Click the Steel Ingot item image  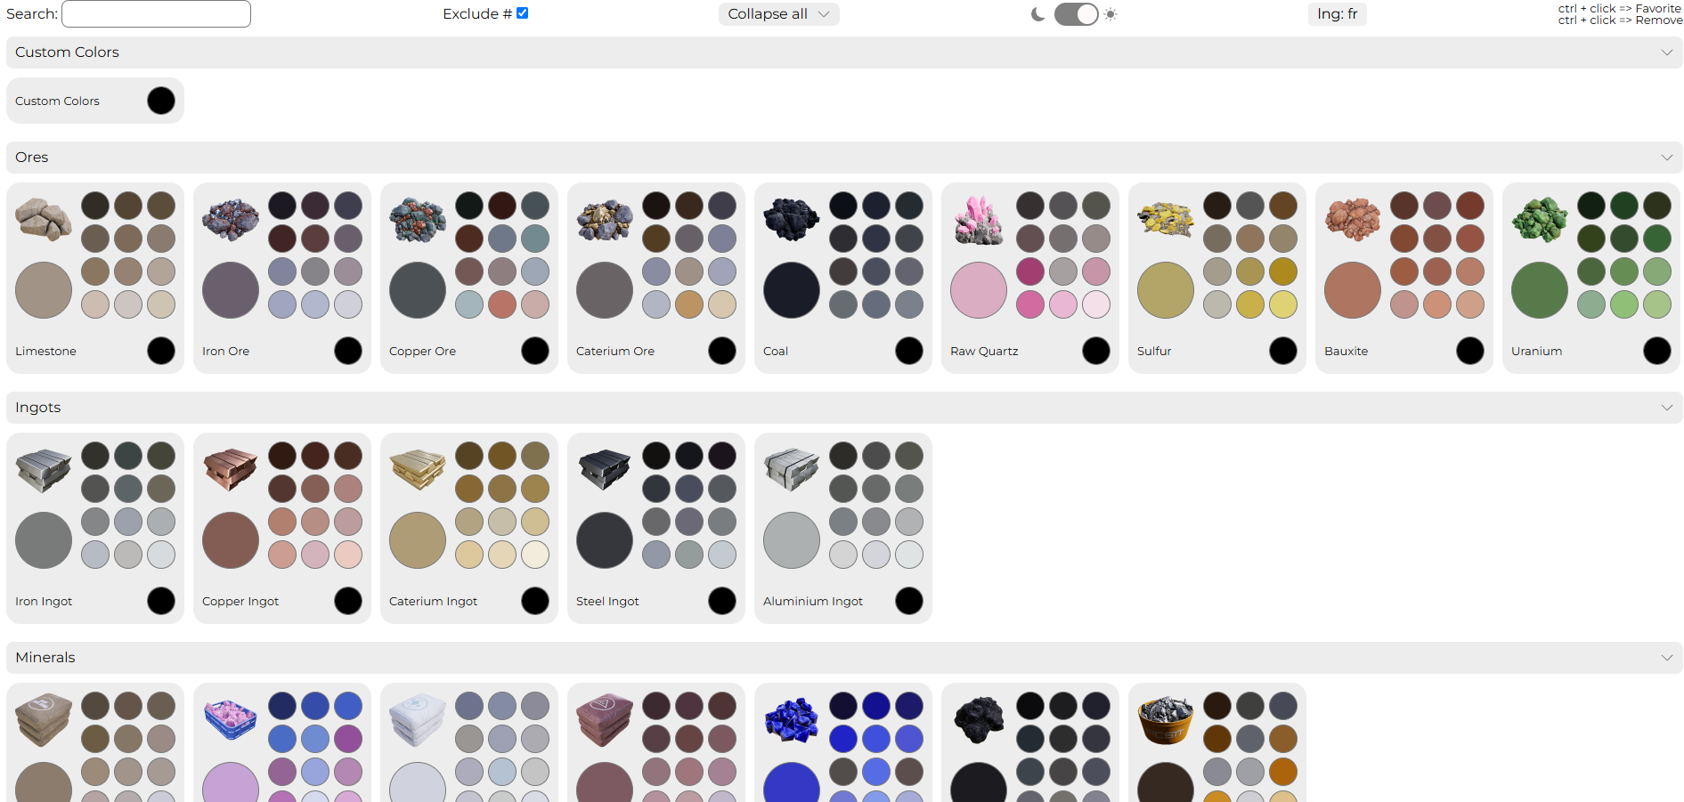coord(605,471)
